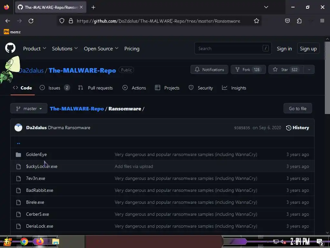Click the GoldenEye folder icon
330x248 pixels.
18,155
